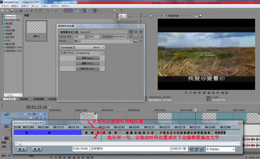
Task: Click the Undo icon in main toolbar
Action: (47, 10)
